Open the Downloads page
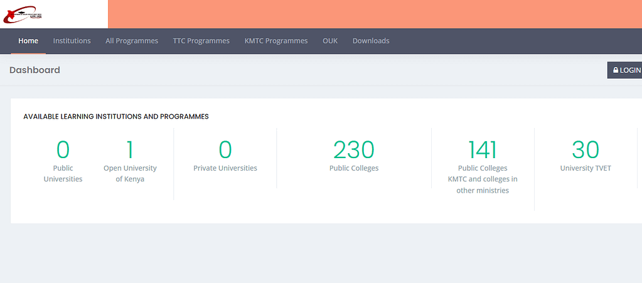Viewport: 642px width, 283px height. (371, 41)
